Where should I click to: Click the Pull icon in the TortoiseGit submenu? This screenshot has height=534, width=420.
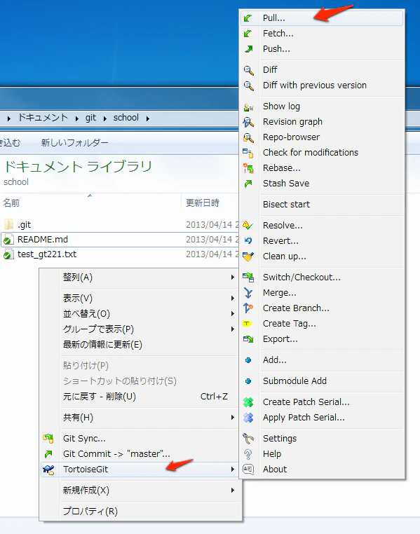click(248, 18)
